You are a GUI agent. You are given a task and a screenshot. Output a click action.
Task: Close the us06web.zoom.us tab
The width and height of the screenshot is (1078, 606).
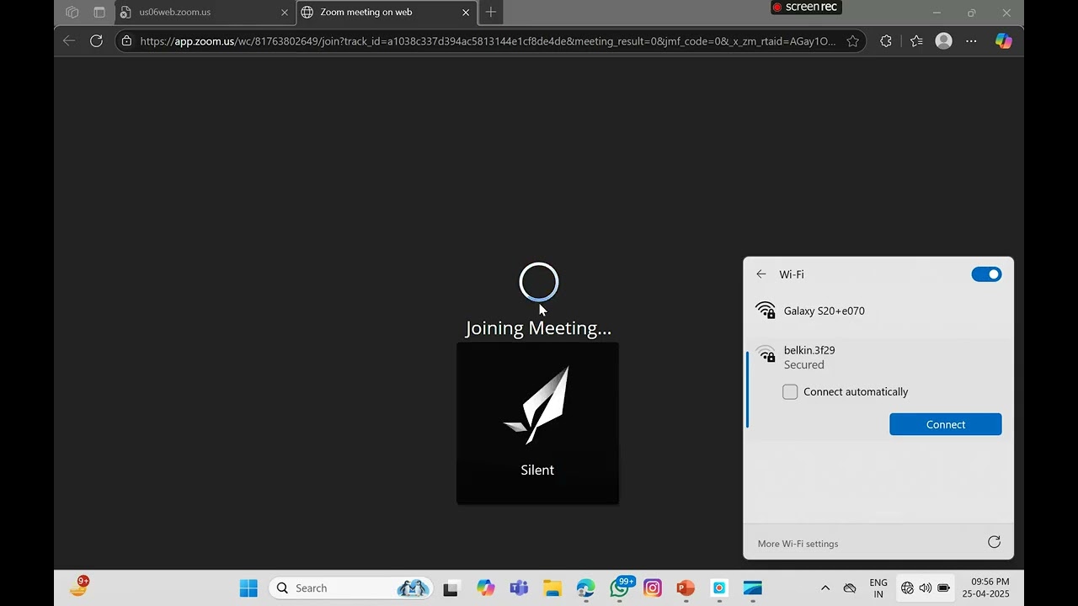coord(285,13)
